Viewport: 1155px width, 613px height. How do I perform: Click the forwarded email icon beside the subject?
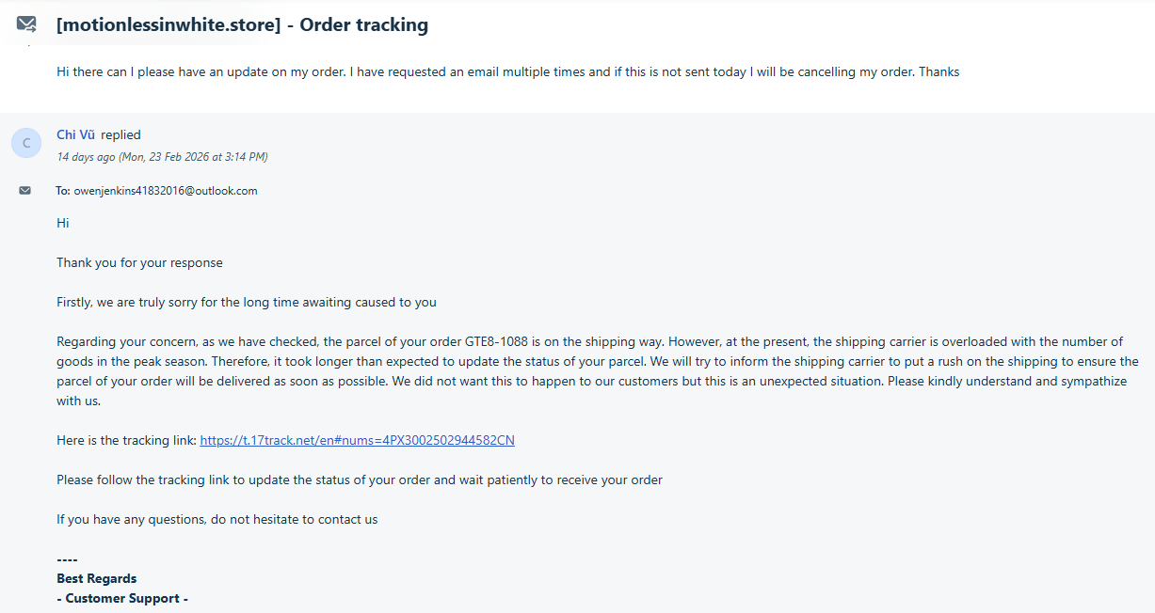tap(26, 24)
